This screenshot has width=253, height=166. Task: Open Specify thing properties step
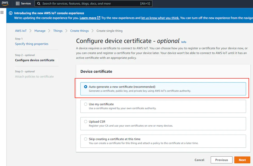[32, 44]
